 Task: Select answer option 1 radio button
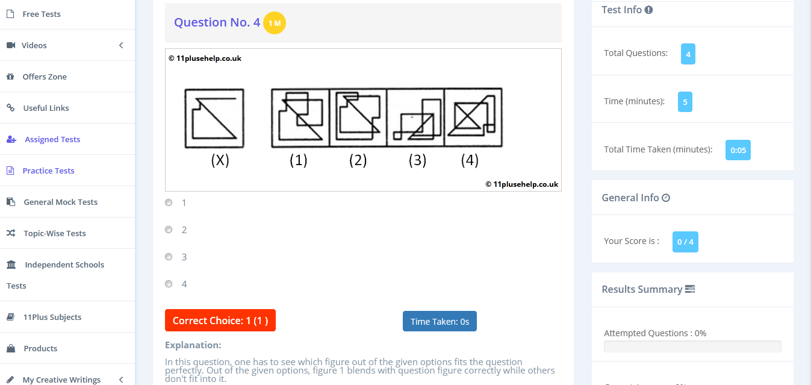coord(169,203)
